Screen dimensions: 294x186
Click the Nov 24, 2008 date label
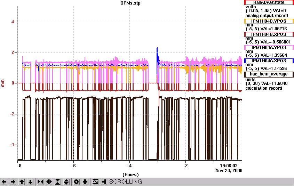229,170
